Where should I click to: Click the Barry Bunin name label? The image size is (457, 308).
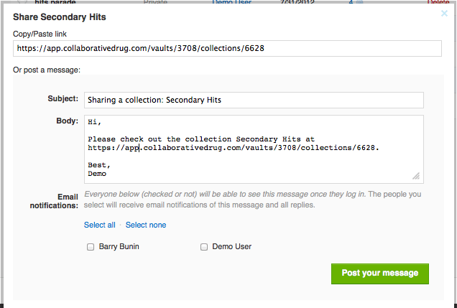pyautogui.click(x=119, y=246)
